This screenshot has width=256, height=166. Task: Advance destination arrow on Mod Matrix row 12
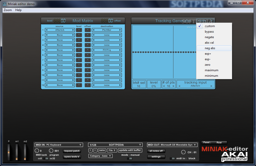pyautogui.click(x=120, y=85)
